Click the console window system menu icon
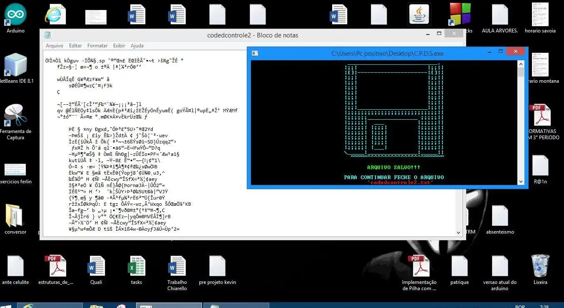This screenshot has height=308, width=564. tap(255, 53)
